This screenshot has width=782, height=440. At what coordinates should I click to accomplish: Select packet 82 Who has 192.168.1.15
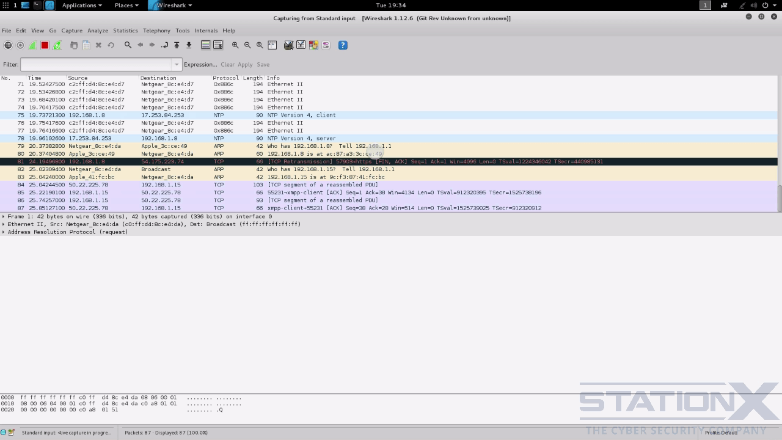tap(389, 169)
